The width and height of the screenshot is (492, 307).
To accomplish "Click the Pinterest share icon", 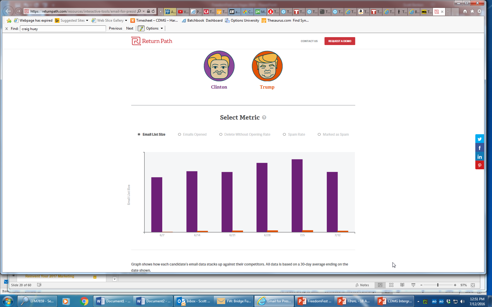I will pyautogui.click(x=479, y=165).
